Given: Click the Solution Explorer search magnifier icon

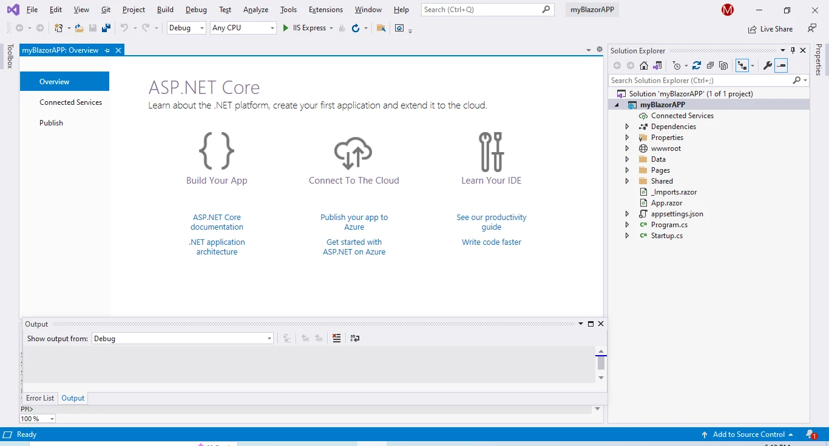Looking at the screenshot, I should pyautogui.click(x=797, y=80).
